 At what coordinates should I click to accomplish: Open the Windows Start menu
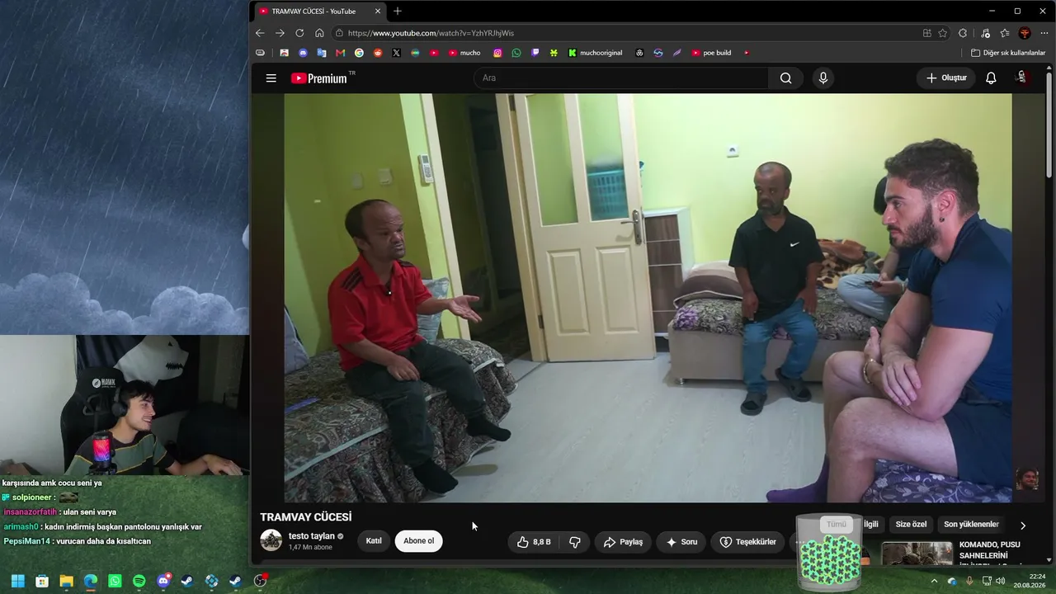(x=18, y=581)
